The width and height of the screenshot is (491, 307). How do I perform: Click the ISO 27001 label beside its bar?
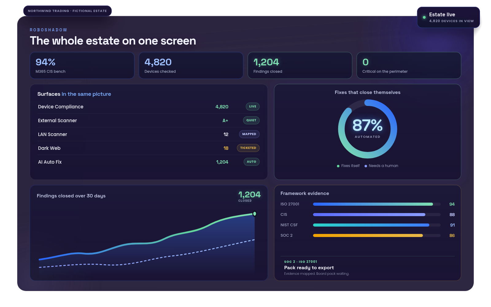coord(290,204)
